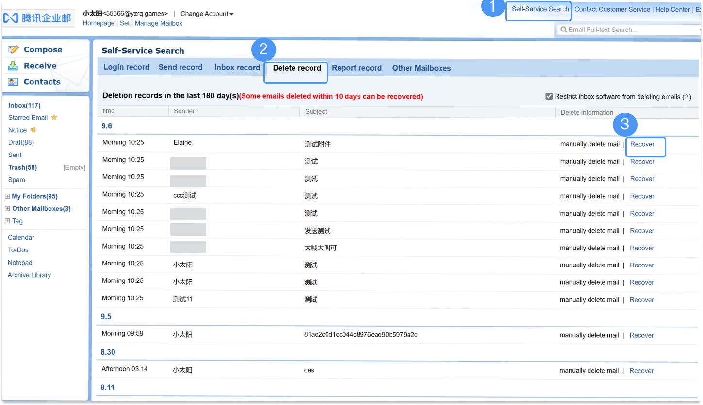
Task: Open the Other Mailboxes tab
Action: point(422,68)
